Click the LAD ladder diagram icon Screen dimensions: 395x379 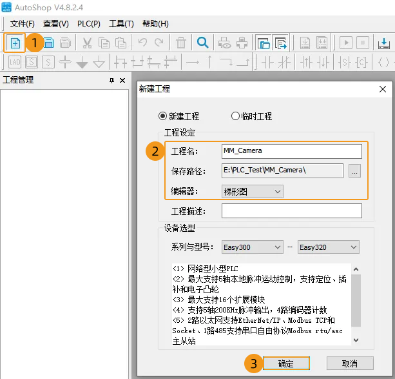click(14, 62)
